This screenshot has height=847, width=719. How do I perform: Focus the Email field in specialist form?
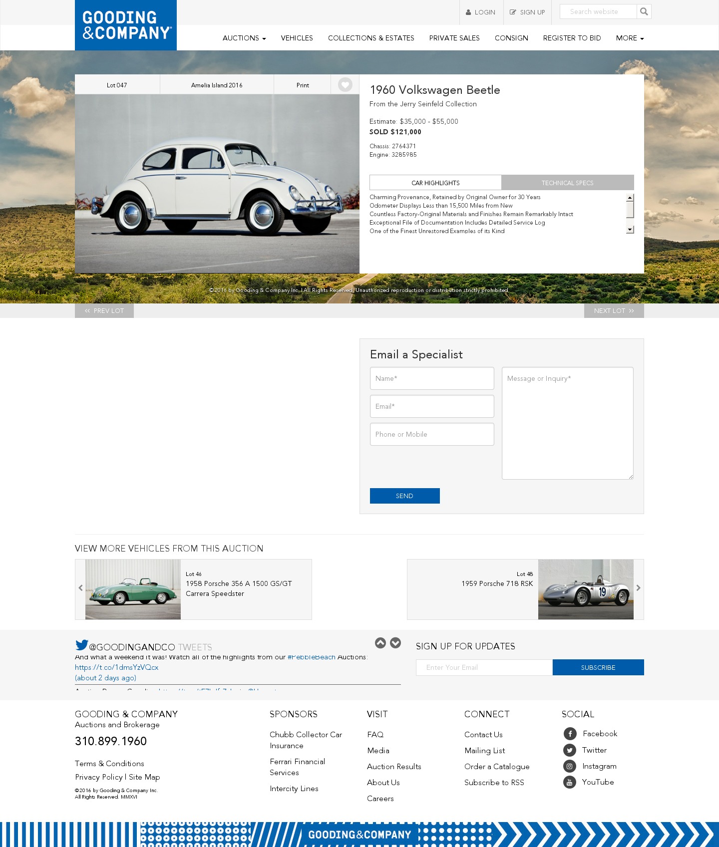pyautogui.click(x=432, y=406)
